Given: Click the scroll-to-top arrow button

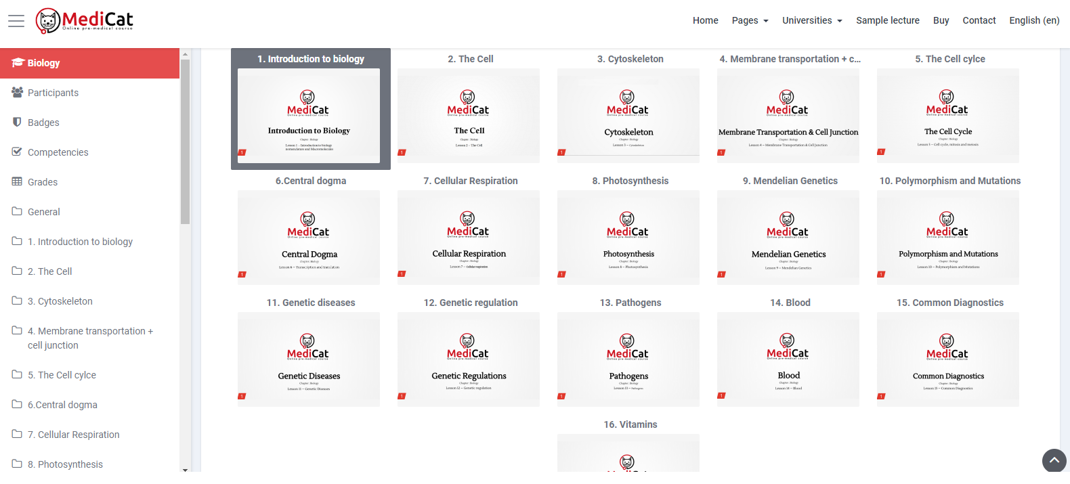Looking at the screenshot, I should 1054,460.
